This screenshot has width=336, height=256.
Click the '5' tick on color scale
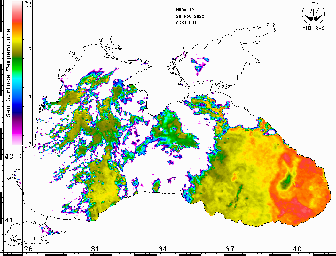point(30,143)
